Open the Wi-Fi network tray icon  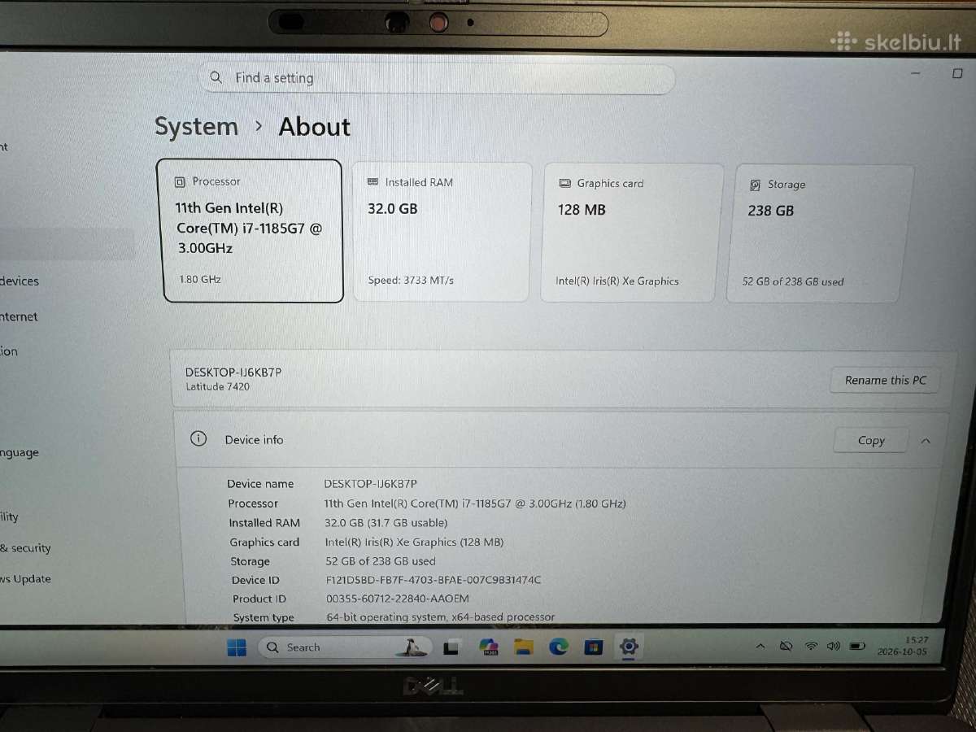pos(811,647)
